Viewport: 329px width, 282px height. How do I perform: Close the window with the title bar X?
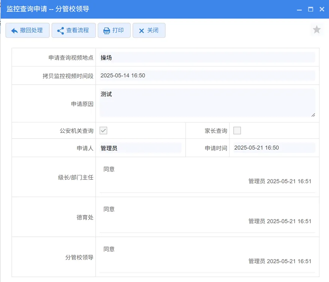coord(322,9)
